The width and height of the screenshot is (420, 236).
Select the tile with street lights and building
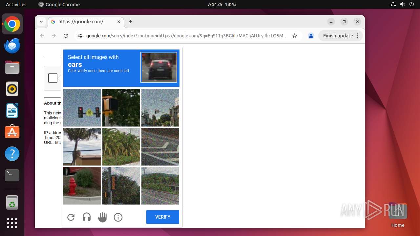tap(160, 108)
